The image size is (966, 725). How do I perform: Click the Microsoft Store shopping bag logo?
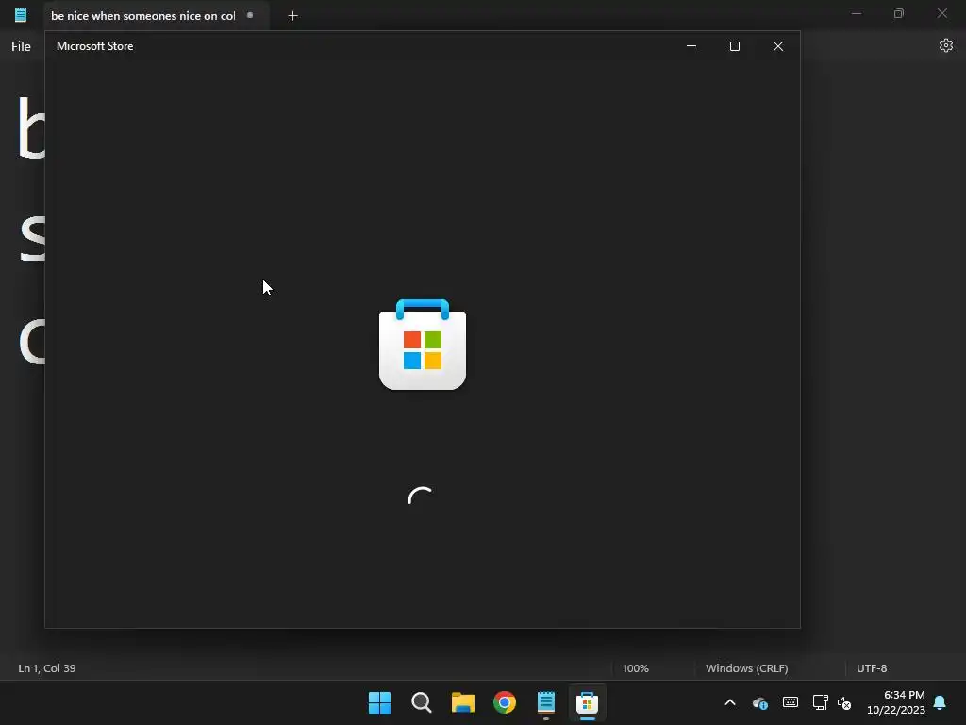(x=423, y=345)
